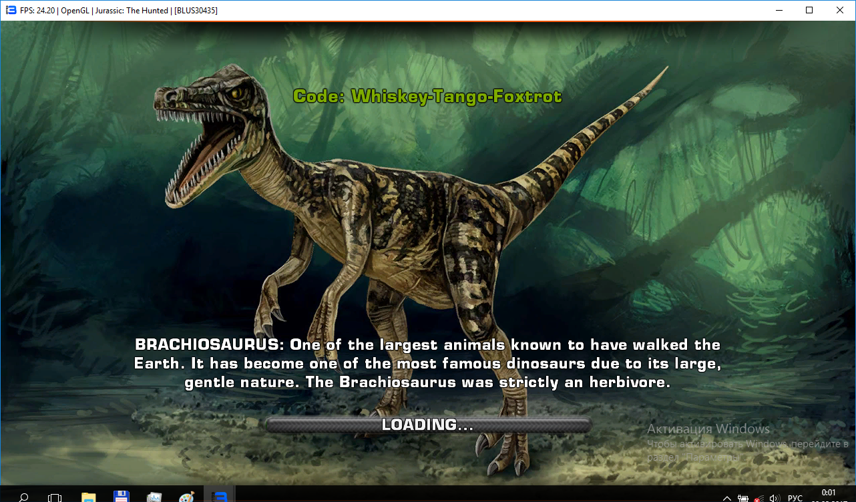Open Task View from the taskbar
Image resolution: width=856 pixels, height=502 pixels.
(55, 497)
